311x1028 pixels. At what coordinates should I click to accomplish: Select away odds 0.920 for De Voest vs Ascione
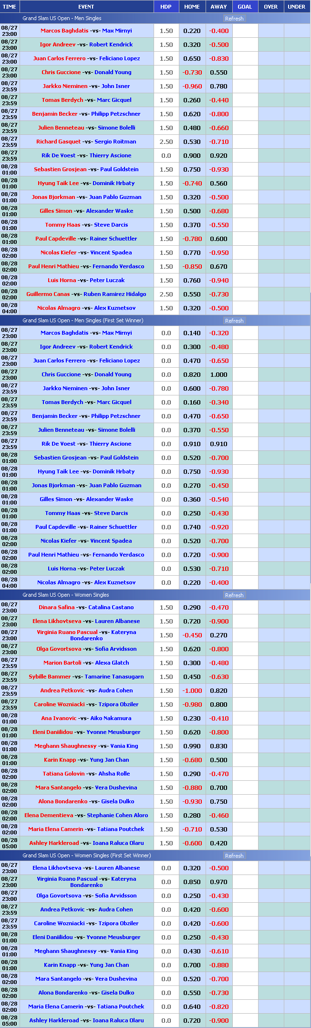[218, 156]
